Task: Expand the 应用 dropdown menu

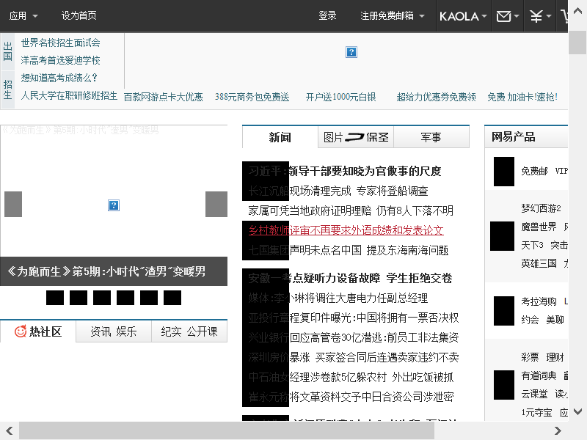Action: pos(23,16)
